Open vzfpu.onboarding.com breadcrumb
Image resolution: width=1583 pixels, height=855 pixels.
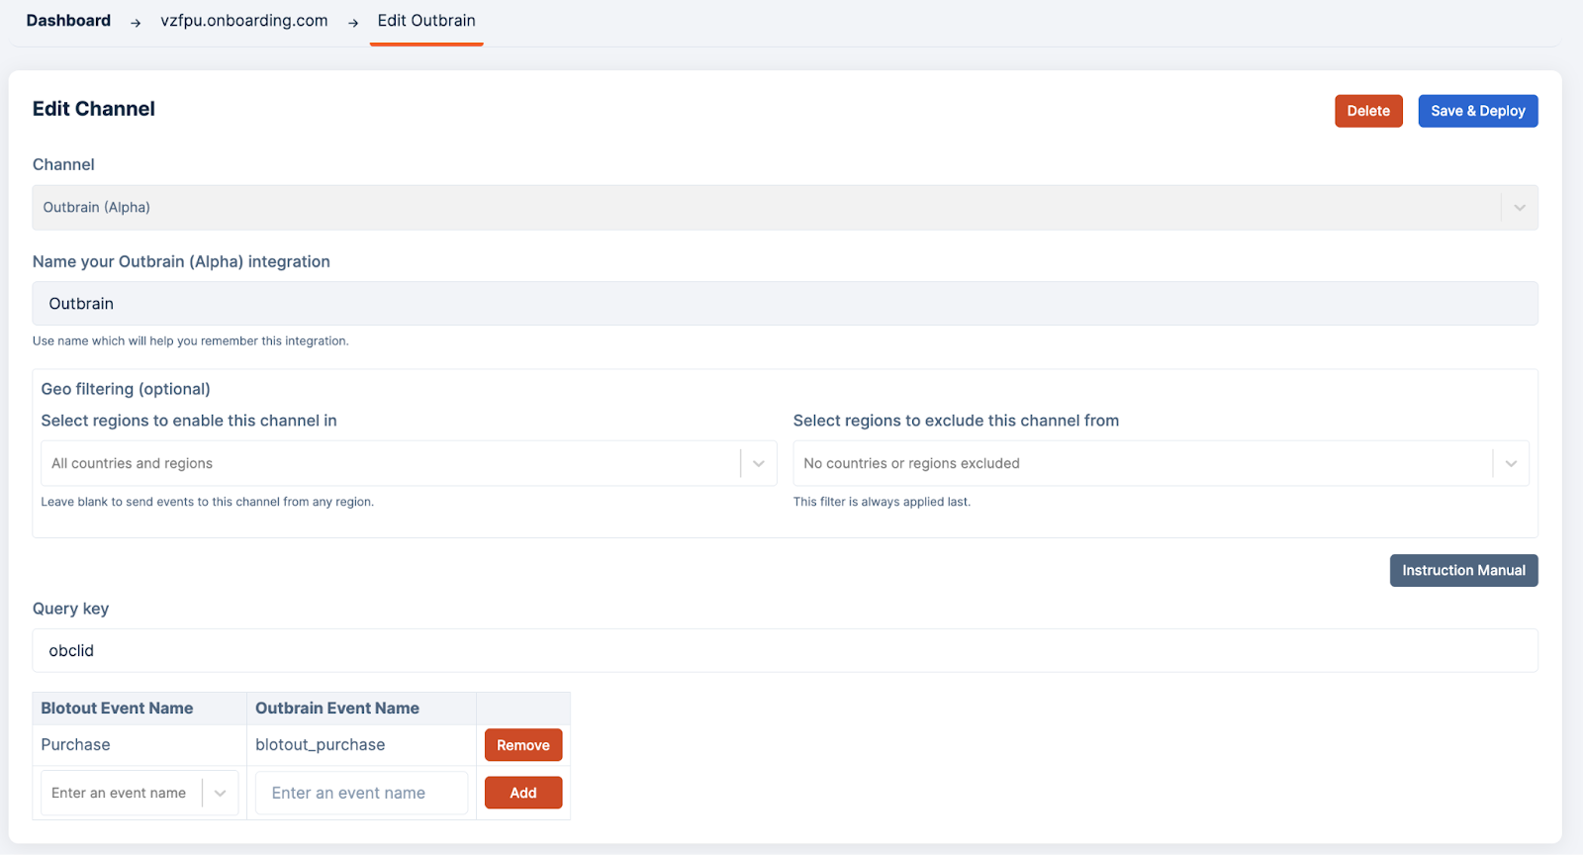tap(243, 21)
